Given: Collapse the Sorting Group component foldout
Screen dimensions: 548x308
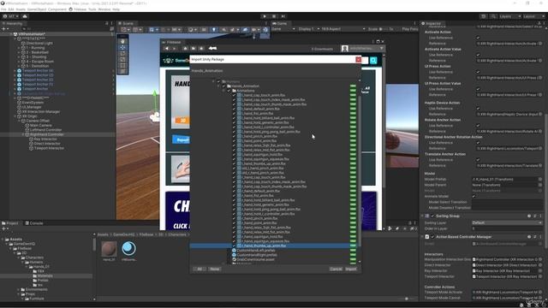Looking at the screenshot, I should coord(422,216).
